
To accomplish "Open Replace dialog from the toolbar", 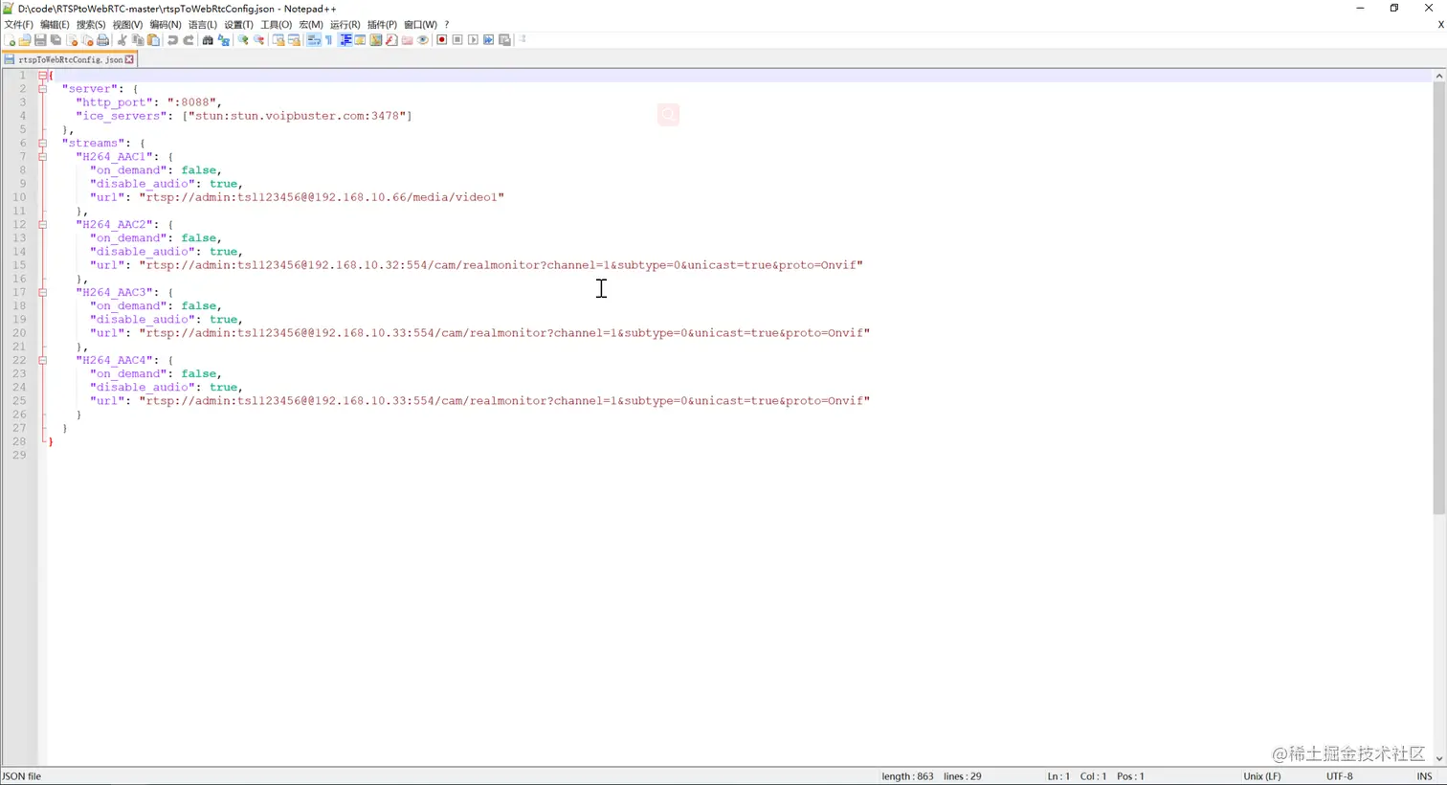I will (x=223, y=40).
